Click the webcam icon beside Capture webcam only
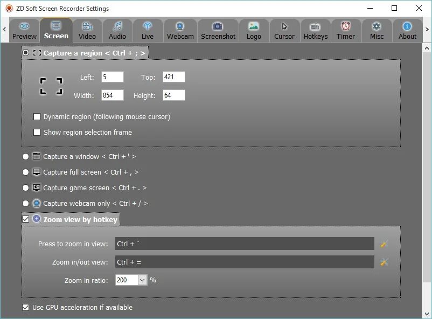 37,204
